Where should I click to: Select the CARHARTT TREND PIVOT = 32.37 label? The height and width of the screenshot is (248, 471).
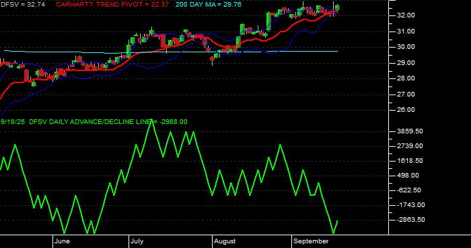[x=112, y=5]
